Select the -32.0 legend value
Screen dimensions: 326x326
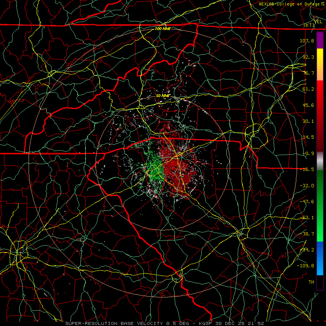pyautogui.click(x=307, y=186)
